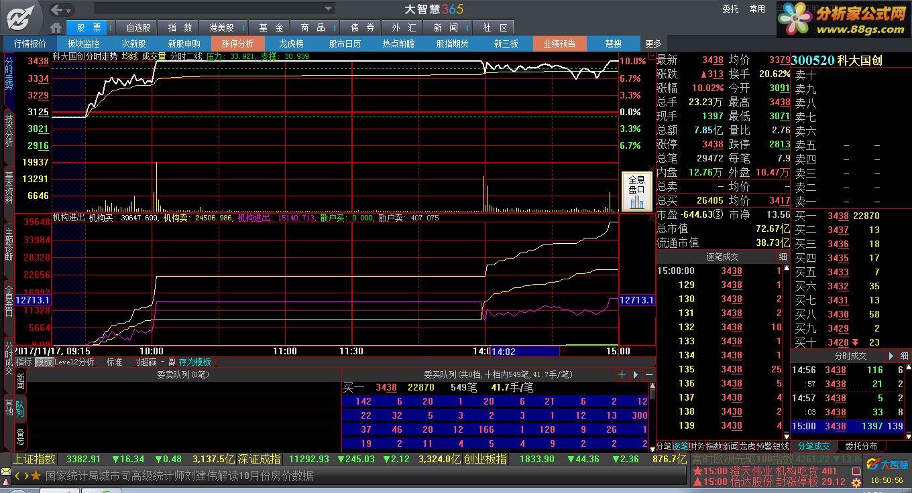
Task: Click the plus icon in 委买队列 header
Action: (622, 374)
